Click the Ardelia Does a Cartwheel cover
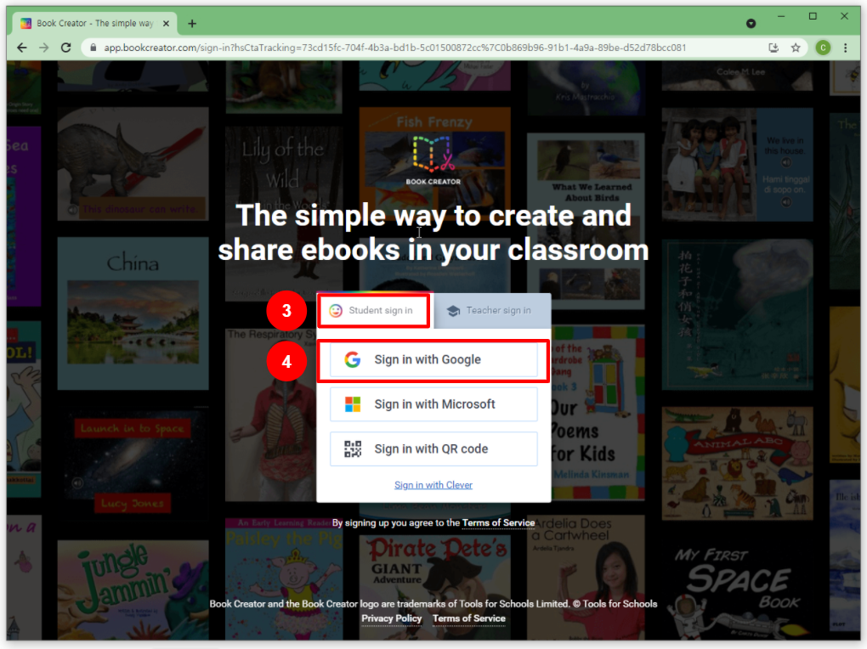Viewport: 867px width, 649px height. click(586, 578)
